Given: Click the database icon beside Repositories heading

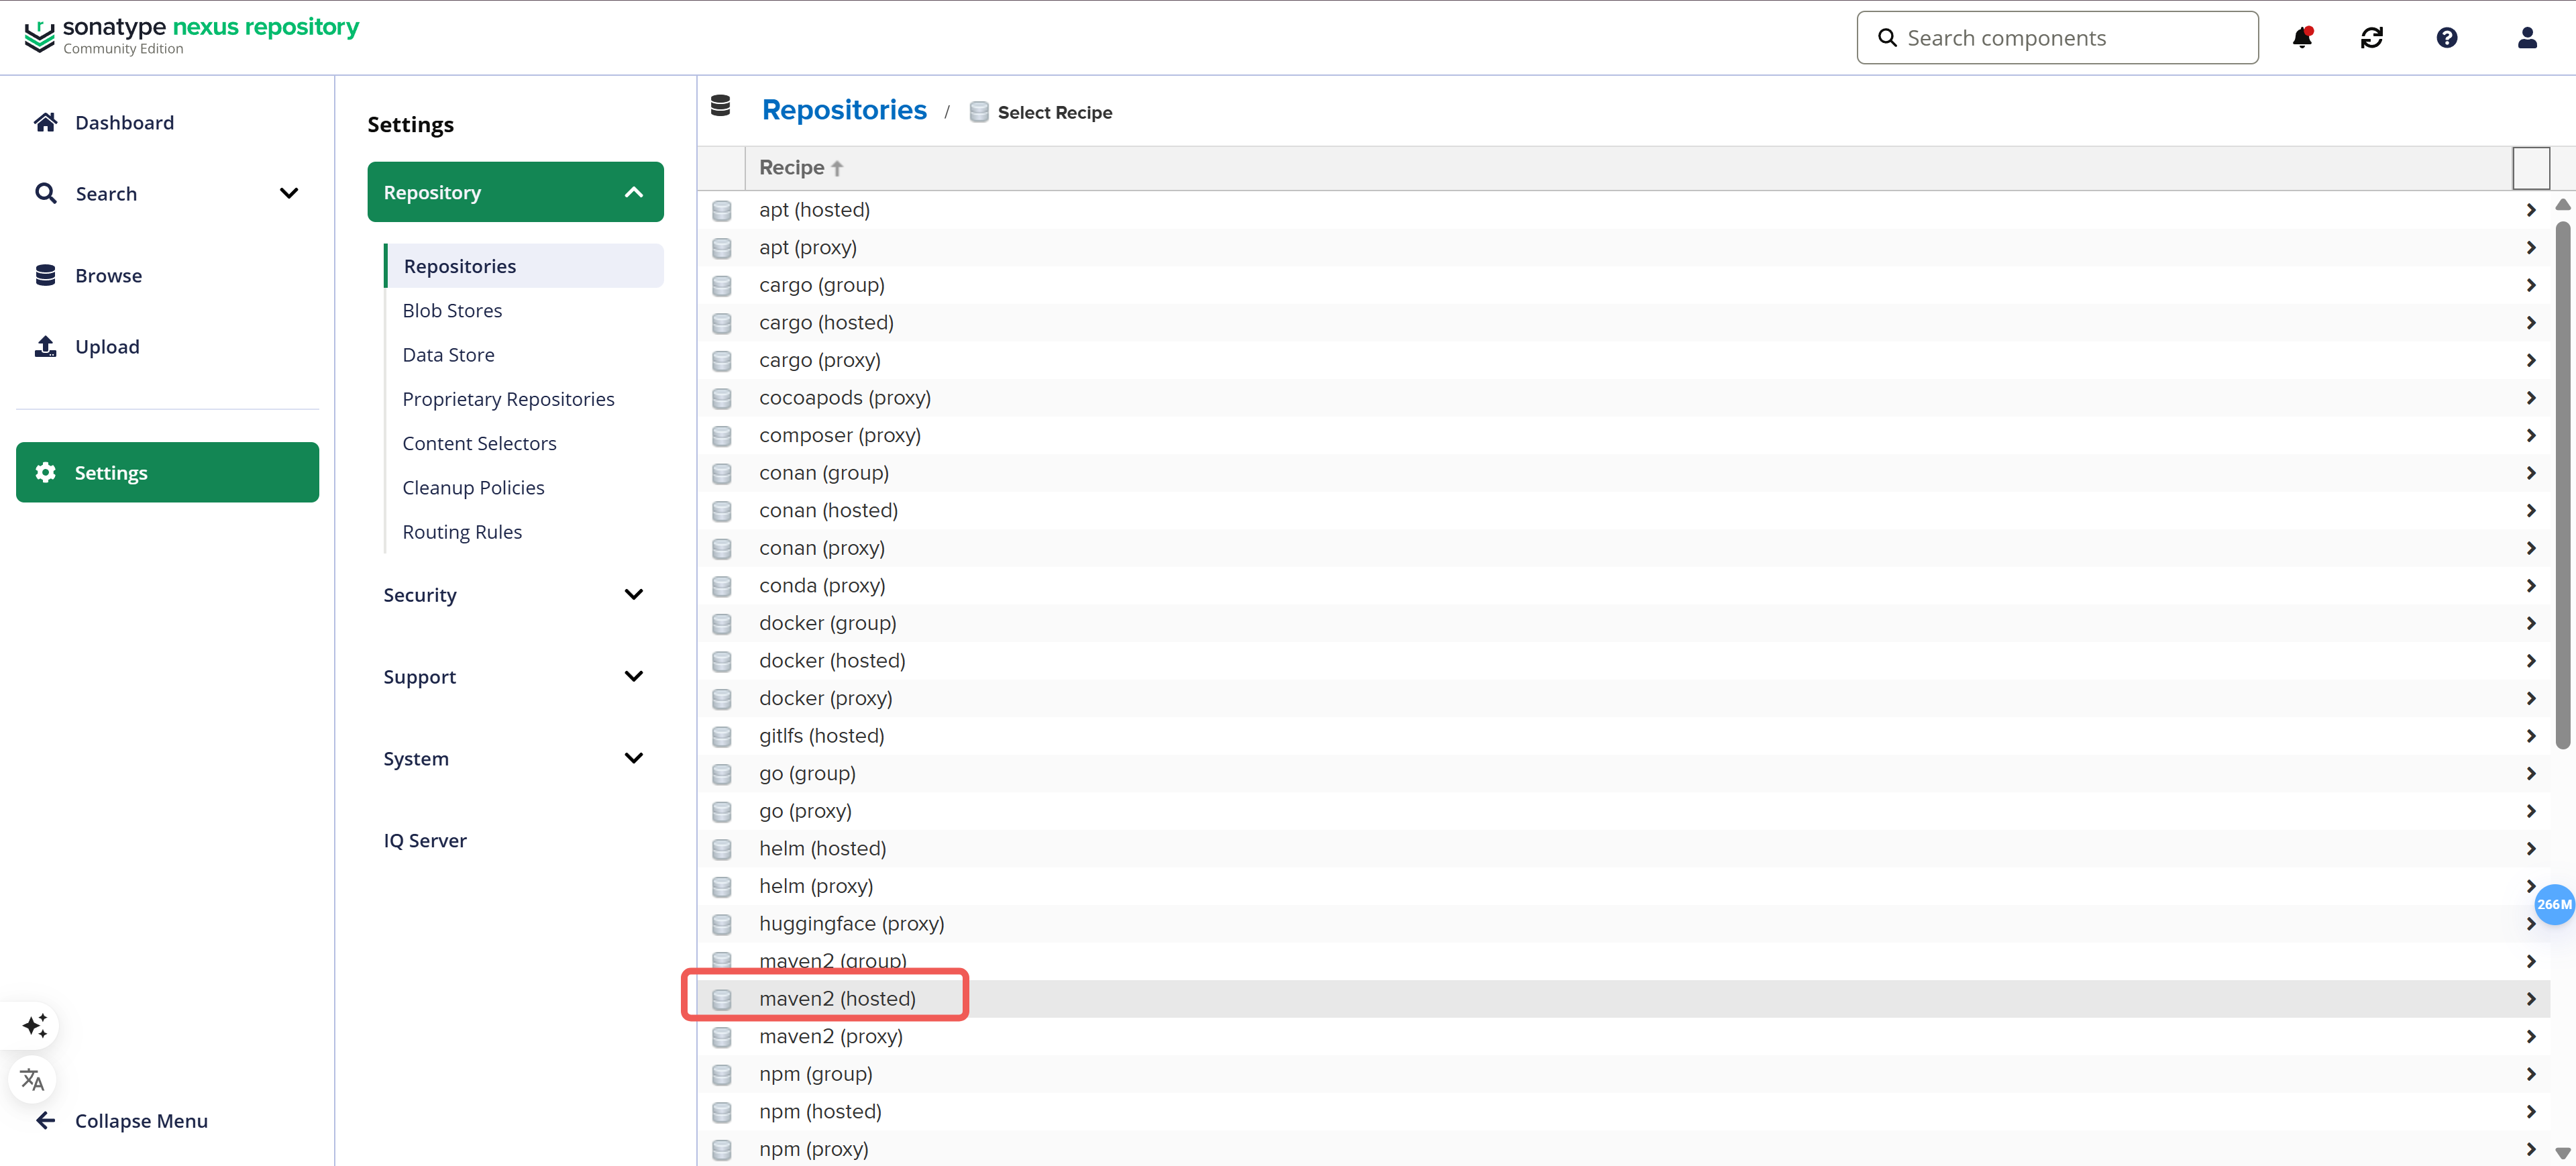Looking at the screenshot, I should pyautogui.click(x=720, y=105).
